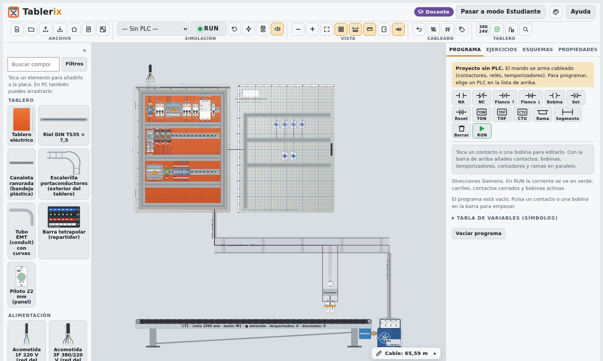Open project with the folder icon

coord(31,29)
